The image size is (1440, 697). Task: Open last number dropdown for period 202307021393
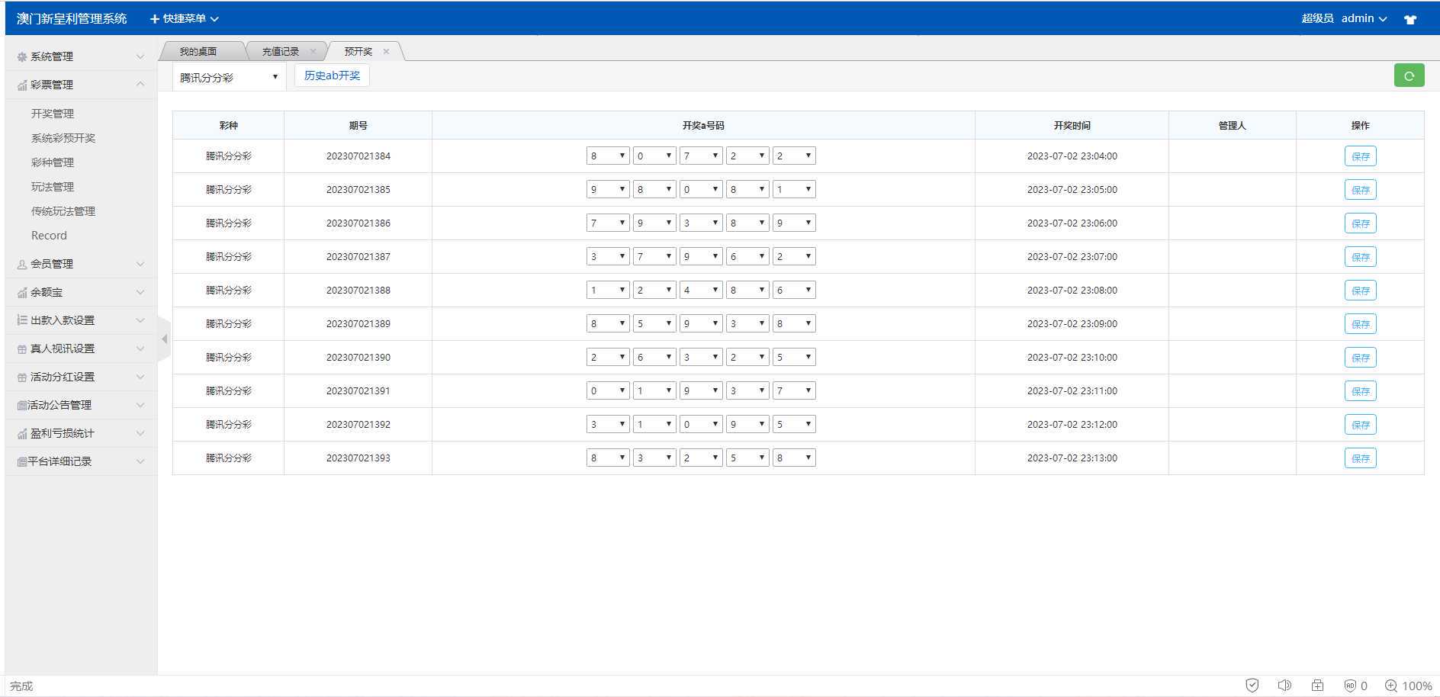(794, 458)
